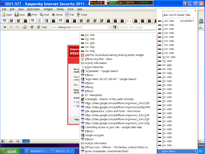Toggle the Opera Turbo status bar button
The height and width of the screenshot is (154, 205).
(x=26, y=141)
